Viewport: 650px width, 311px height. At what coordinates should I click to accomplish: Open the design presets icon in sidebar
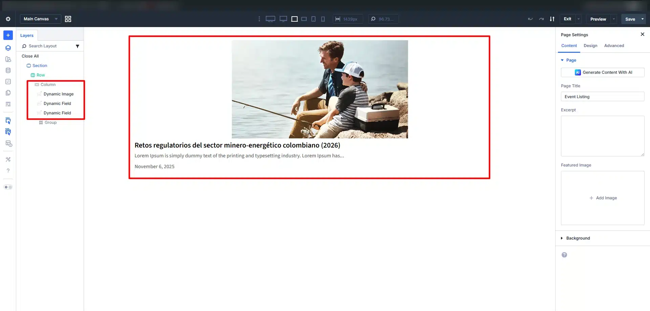(x=8, y=59)
